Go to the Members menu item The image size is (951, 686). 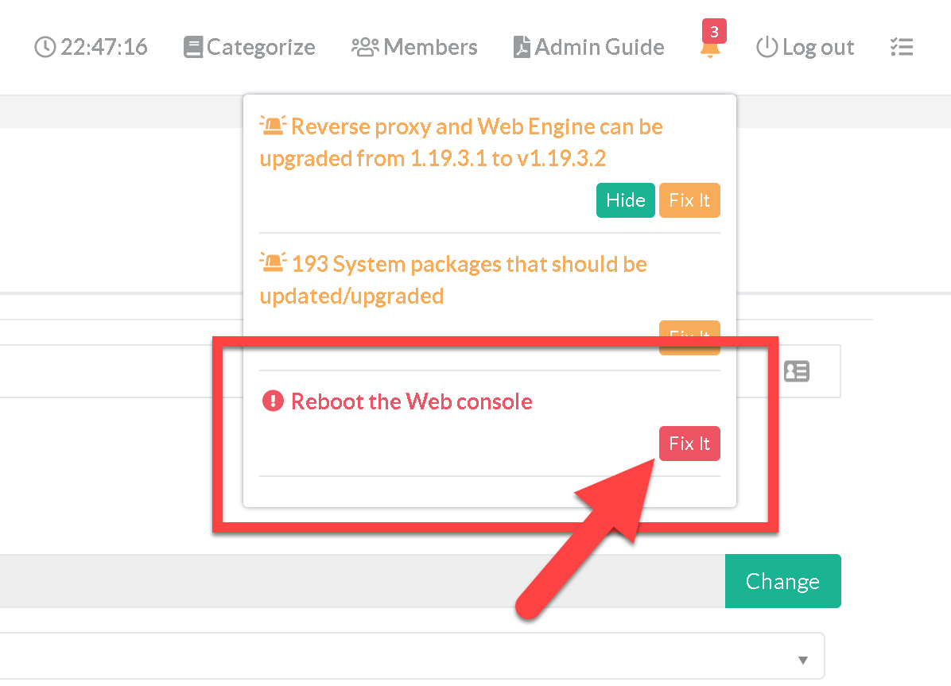pos(430,48)
